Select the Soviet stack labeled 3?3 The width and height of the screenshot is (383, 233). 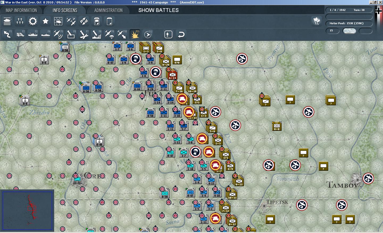click(197, 100)
